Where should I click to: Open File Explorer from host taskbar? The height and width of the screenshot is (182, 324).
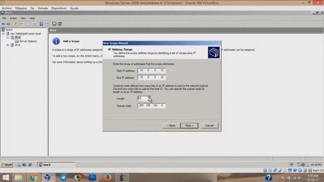18,177
